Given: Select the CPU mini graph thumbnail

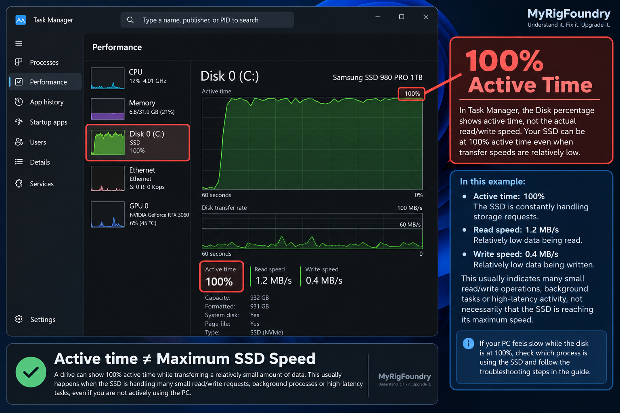Looking at the screenshot, I should click(x=108, y=78).
